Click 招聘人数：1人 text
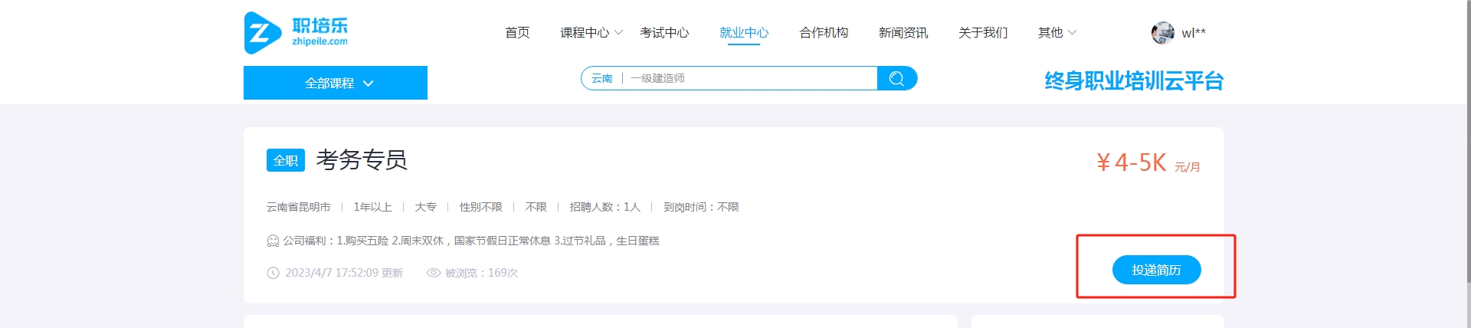The image size is (1471, 328). [x=605, y=207]
